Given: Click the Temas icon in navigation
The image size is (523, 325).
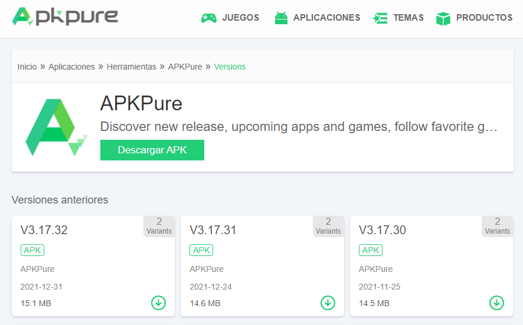Looking at the screenshot, I should pos(380,18).
